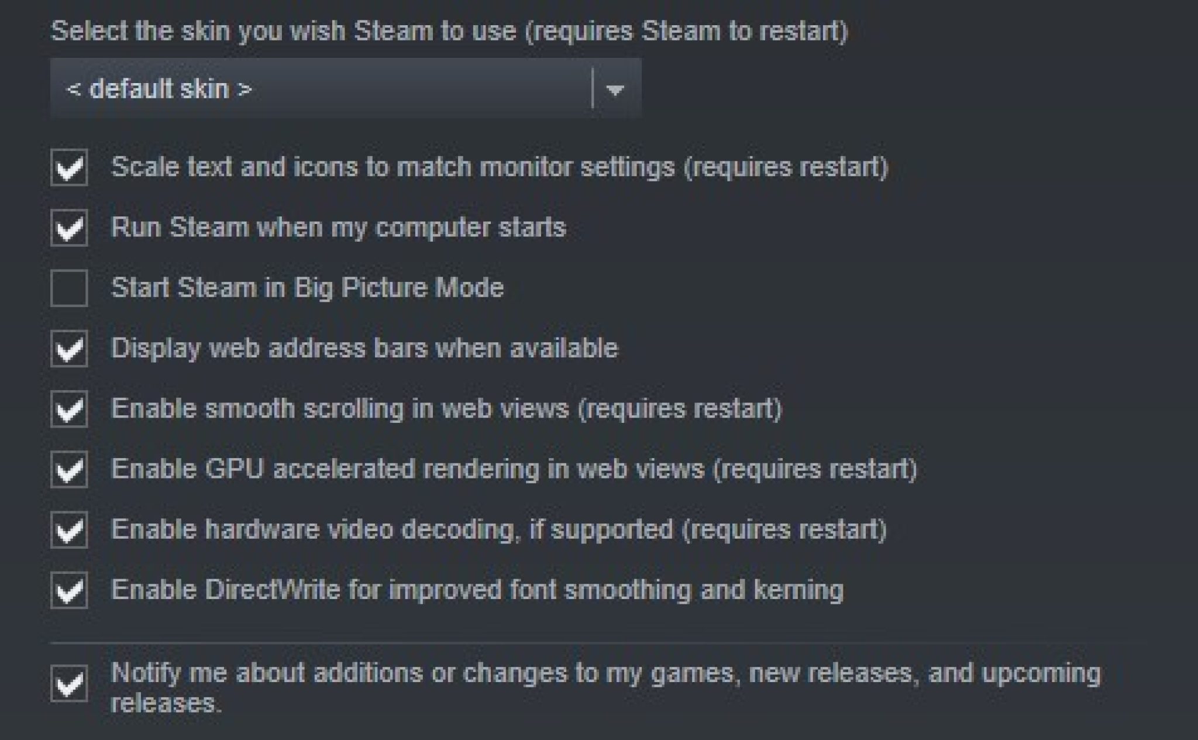Click the "Enable DirectWrite for improved font smoothing" text

point(480,590)
